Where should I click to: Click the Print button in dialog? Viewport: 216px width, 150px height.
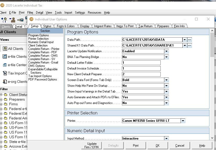(136, 146)
